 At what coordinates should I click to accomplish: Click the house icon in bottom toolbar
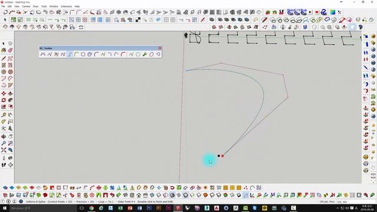pyautogui.click(x=139, y=195)
